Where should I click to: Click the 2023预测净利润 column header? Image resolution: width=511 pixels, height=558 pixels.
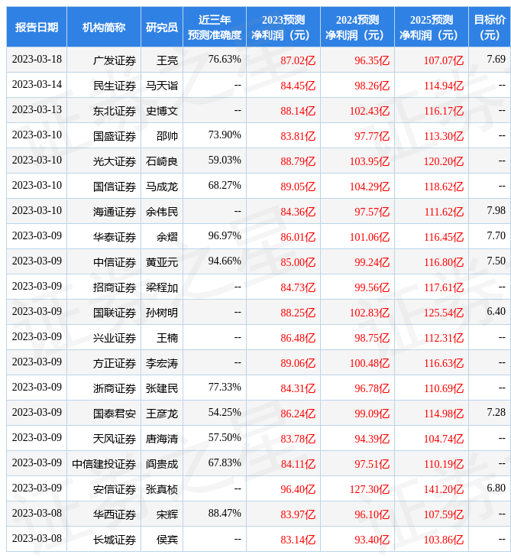pyautogui.click(x=283, y=27)
